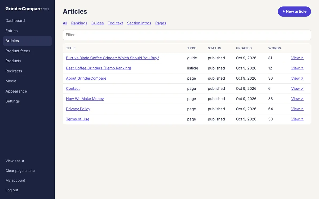Click 'published' status in Contact row
Image resolution: width=319 pixels, height=199 pixels.
pyautogui.click(x=216, y=89)
